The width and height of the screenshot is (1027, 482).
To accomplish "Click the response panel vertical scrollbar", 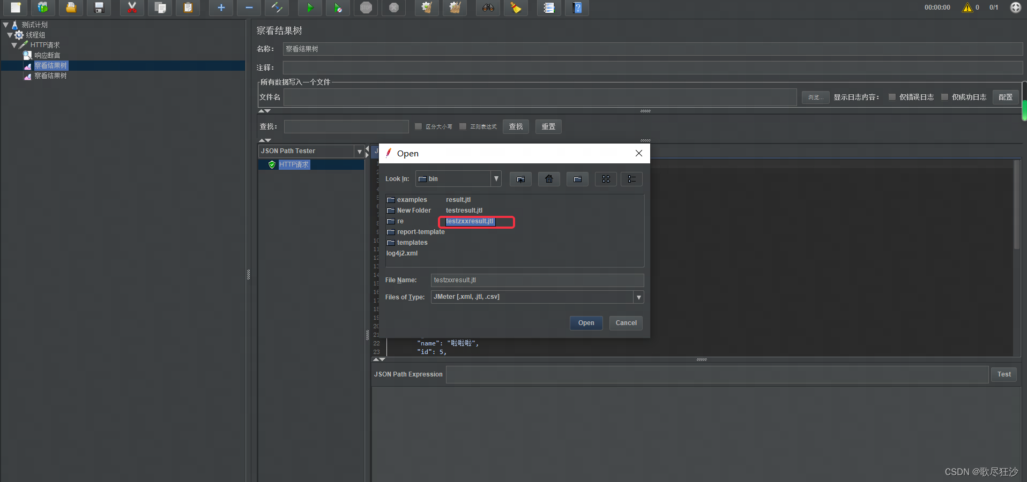I will pos(1016,205).
